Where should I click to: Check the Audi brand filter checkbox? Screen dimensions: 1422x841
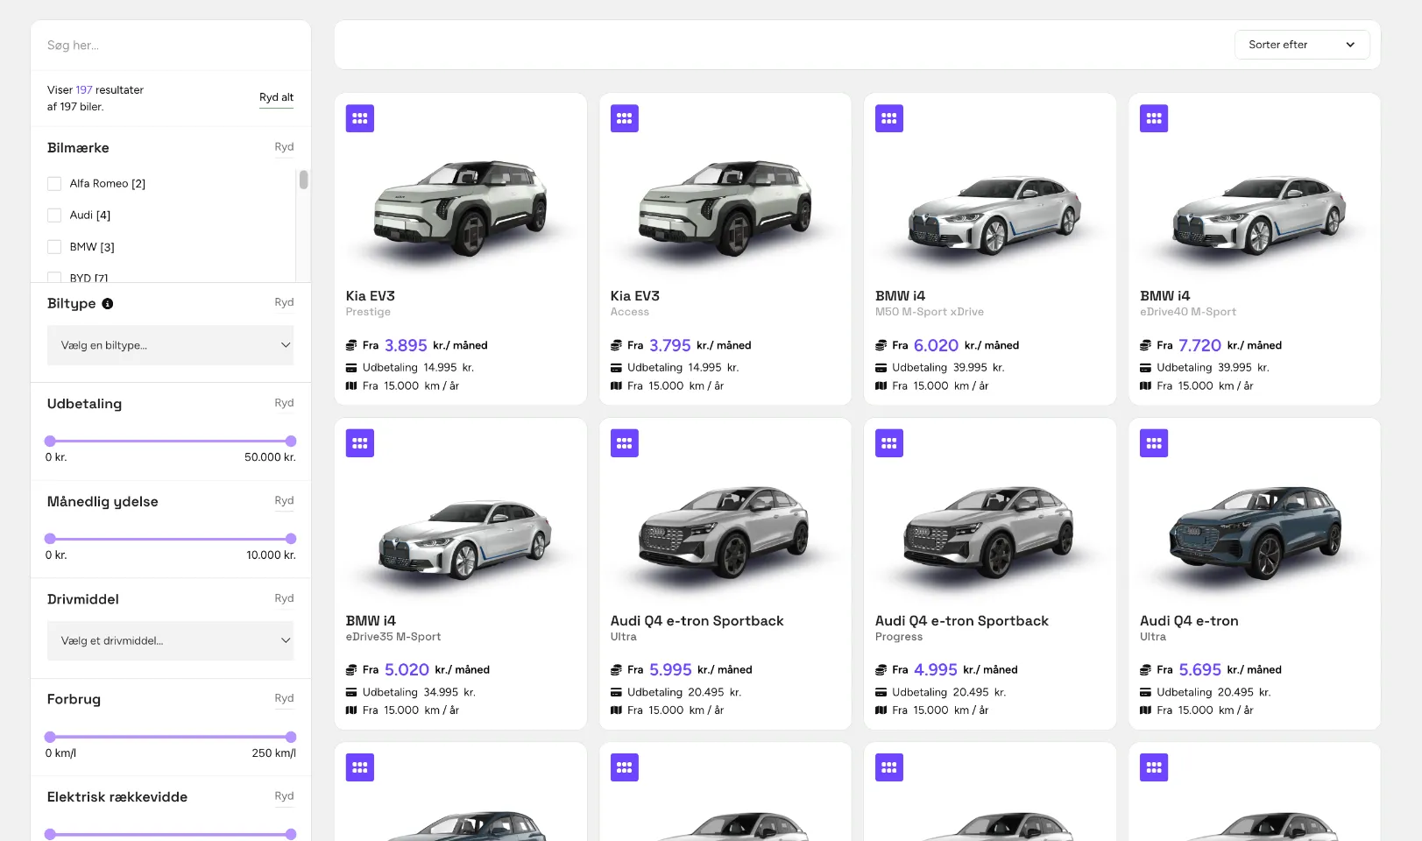(x=54, y=215)
